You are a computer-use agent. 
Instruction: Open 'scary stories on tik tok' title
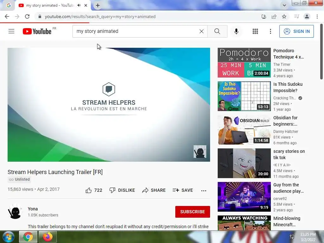(289, 154)
